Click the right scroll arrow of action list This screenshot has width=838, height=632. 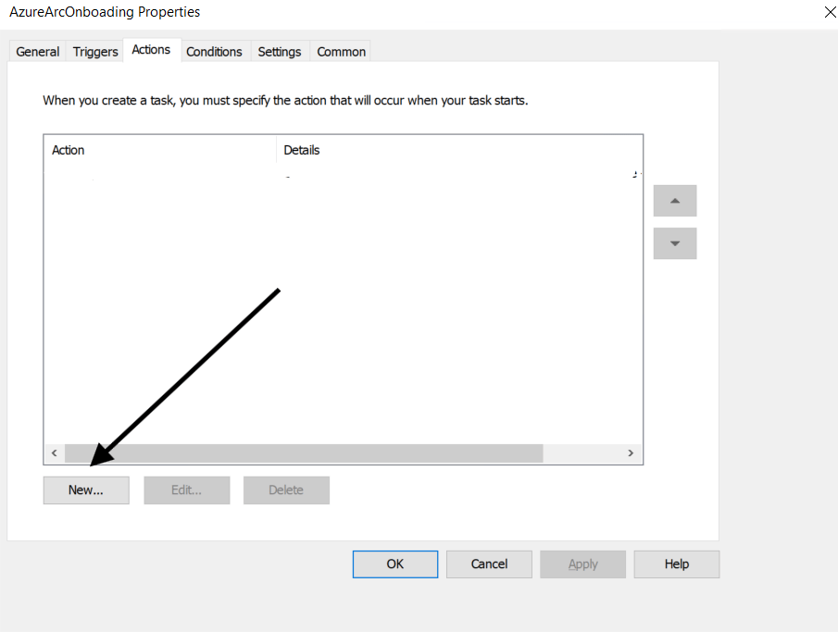point(631,453)
